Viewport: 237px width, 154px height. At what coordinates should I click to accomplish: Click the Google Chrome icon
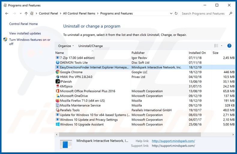58,72
